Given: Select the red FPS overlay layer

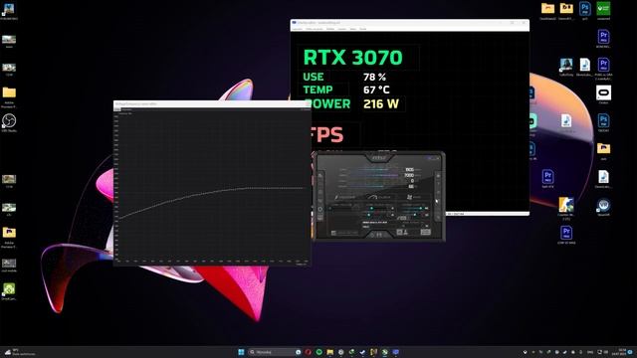Looking at the screenshot, I should (326, 135).
